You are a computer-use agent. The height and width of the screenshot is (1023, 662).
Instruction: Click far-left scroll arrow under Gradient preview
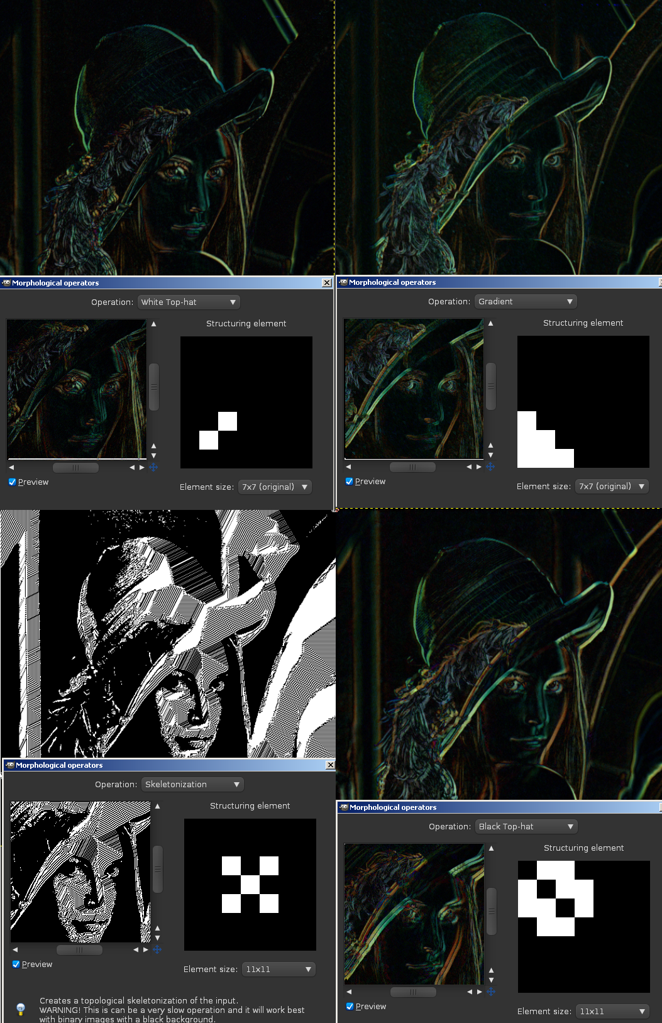(348, 467)
